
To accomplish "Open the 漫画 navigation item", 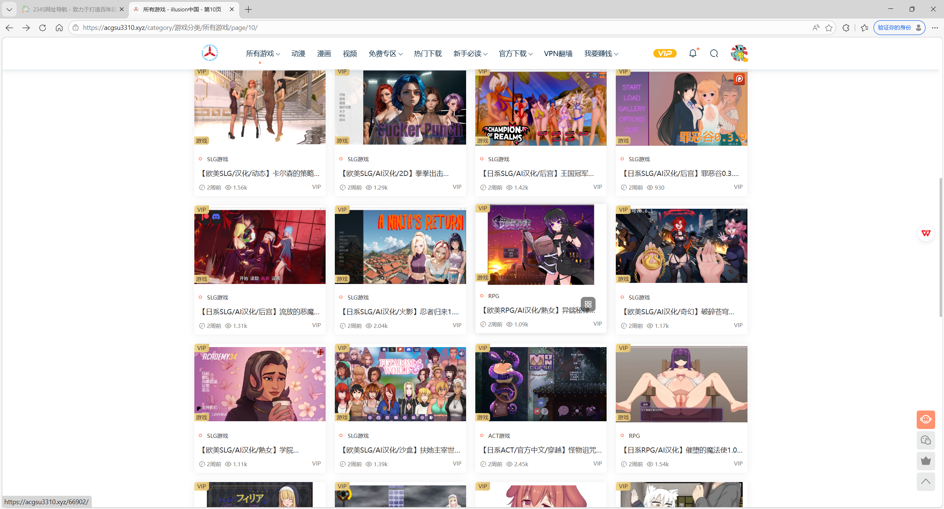I will click(324, 53).
